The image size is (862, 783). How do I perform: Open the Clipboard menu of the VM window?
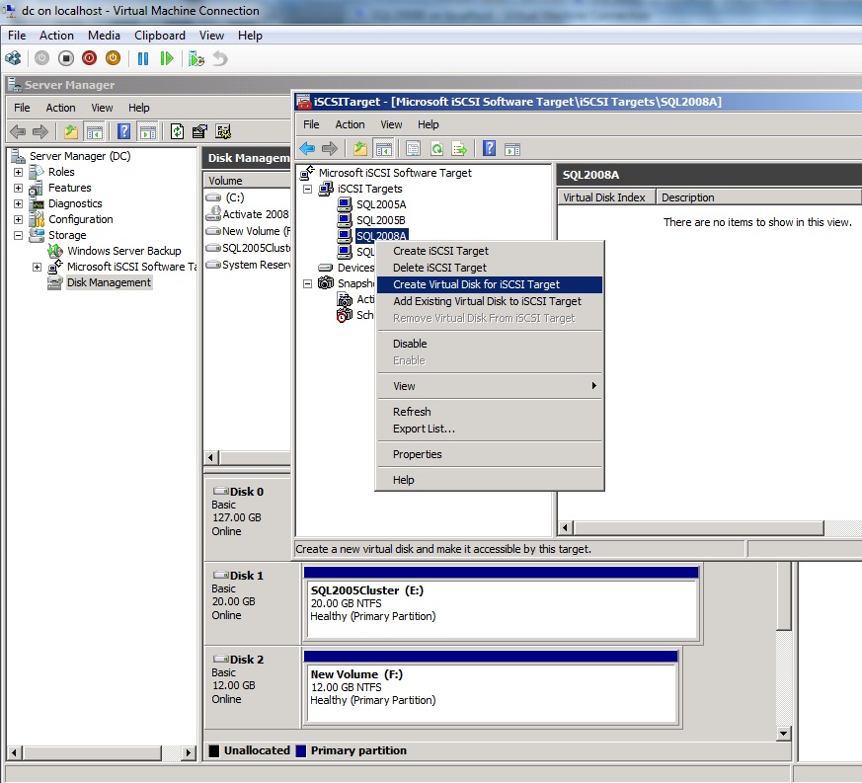pos(160,36)
